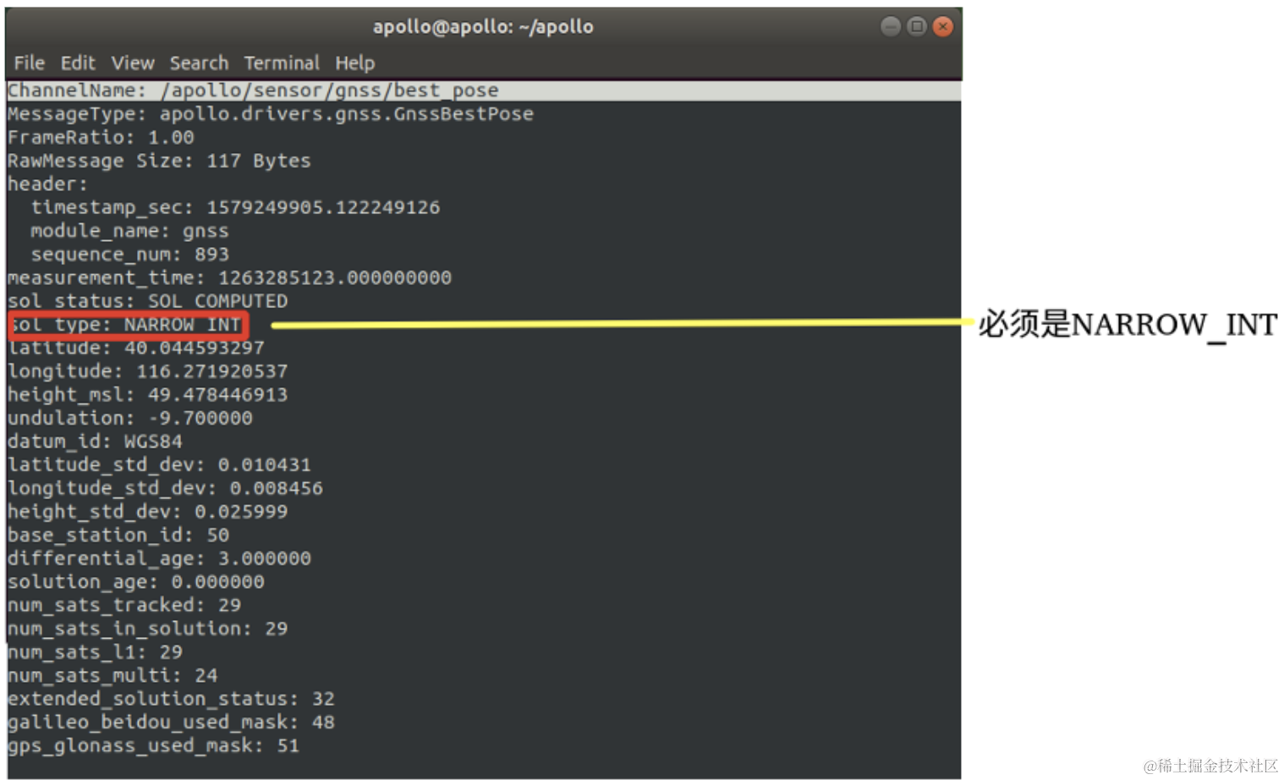
Task: Select the ChannelName best_pose line
Action: click(483, 91)
